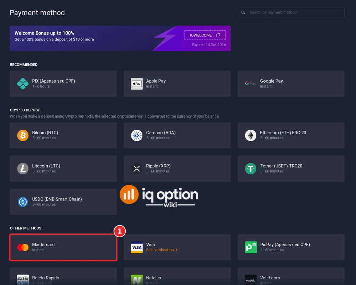Image resolution: width=356 pixels, height=285 pixels.
Task: Copy the IQWELCOME promo code icon
Action: [218, 35]
